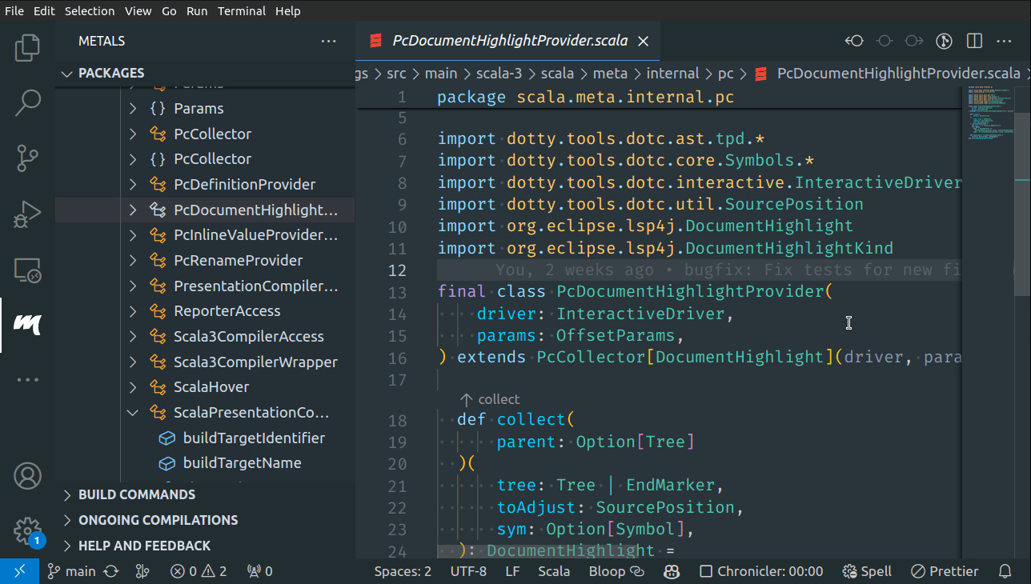Expand the PcRenameProvider tree node
This screenshot has height=584, width=1031.
pos(133,260)
